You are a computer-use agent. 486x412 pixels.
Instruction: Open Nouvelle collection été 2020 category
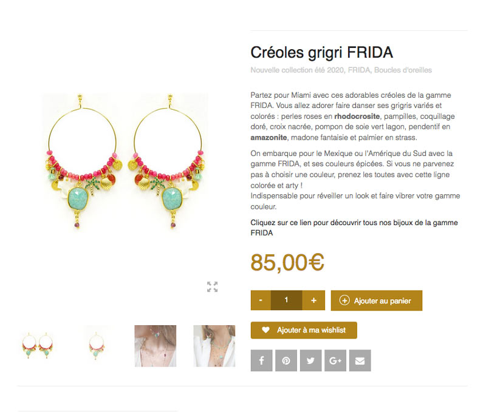tap(297, 70)
